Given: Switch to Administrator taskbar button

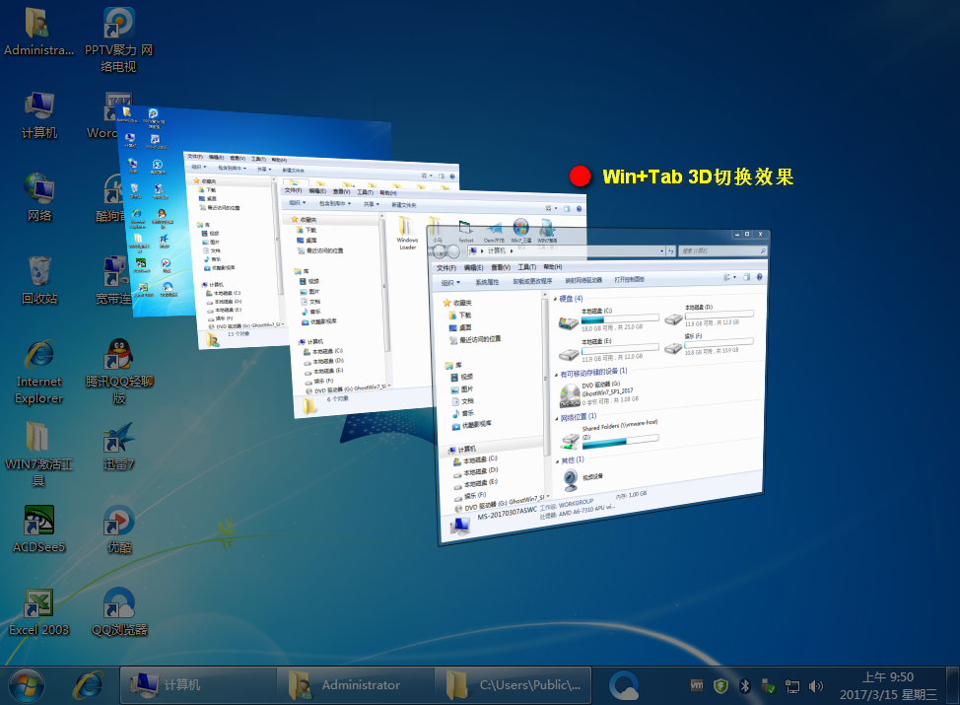Looking at the screenshot, I should click(x=356, y=685).
